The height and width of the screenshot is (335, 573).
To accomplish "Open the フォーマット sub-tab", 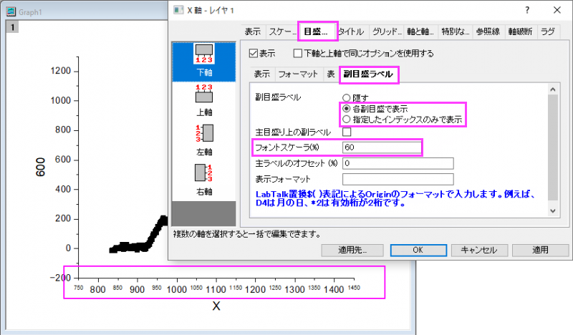I will [298, 74].
